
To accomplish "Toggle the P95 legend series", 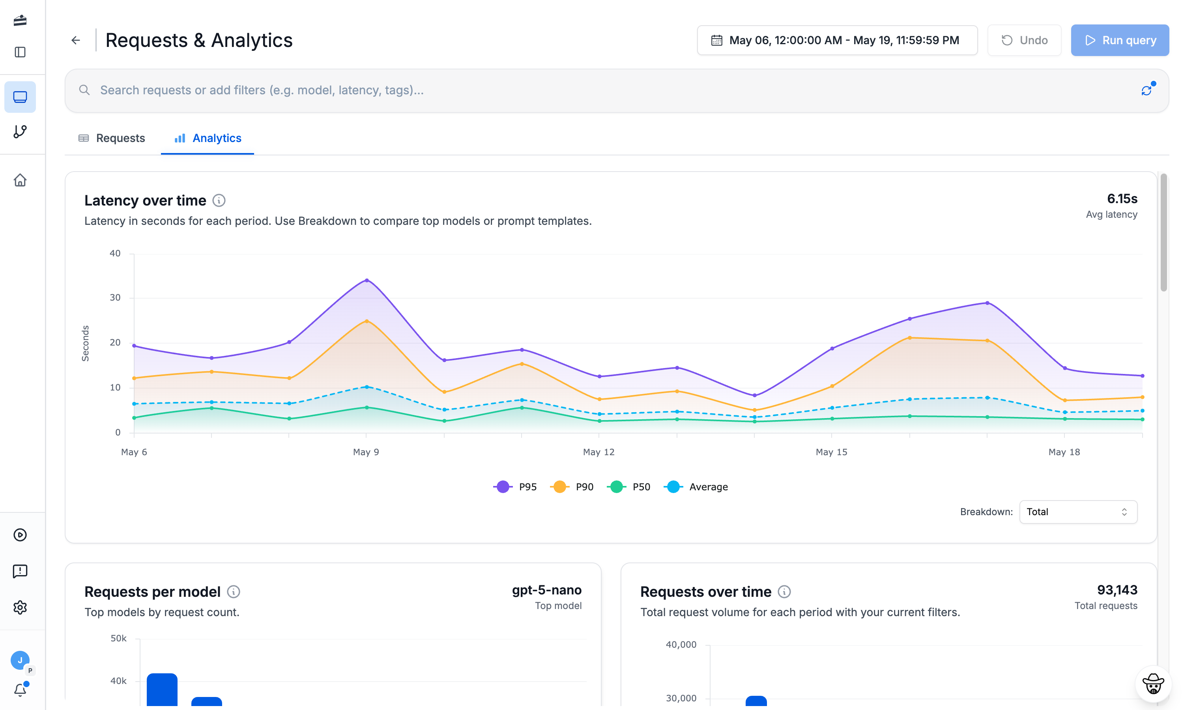I will (x=515, y=487).
